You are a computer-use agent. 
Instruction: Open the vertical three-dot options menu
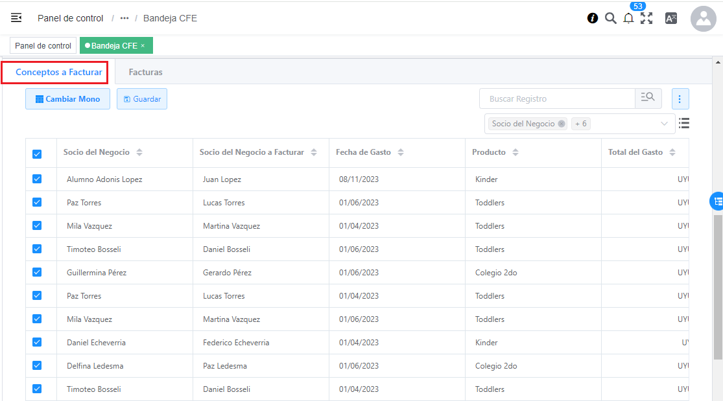tap(680, 98)
